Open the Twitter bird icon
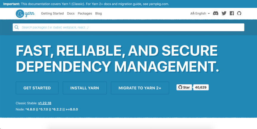This screenshot has height=129, width=257. pos(224,13)
